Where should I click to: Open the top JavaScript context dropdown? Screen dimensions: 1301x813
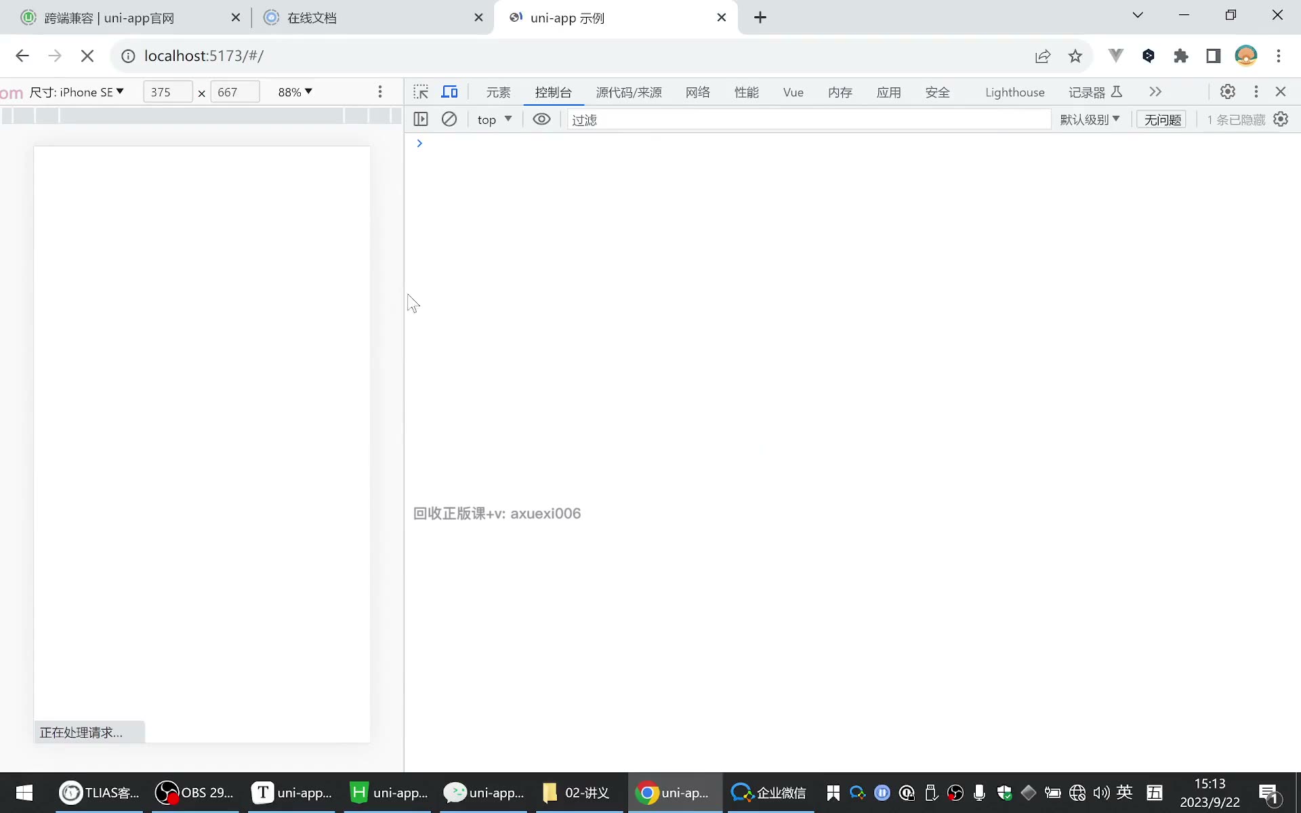[495, 119]
